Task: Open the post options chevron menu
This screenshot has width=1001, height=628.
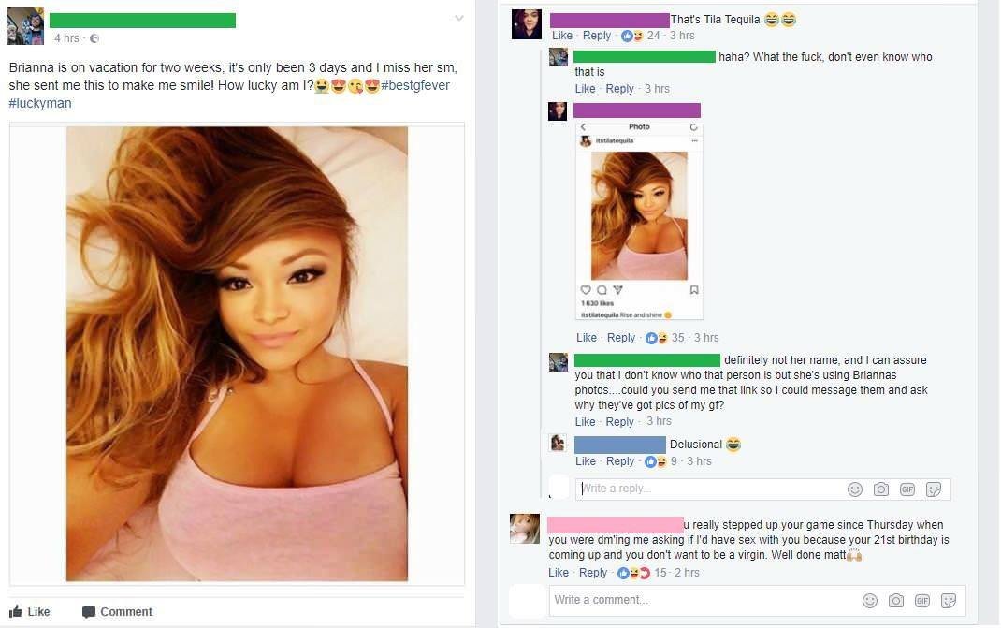Action: point(459,18)
